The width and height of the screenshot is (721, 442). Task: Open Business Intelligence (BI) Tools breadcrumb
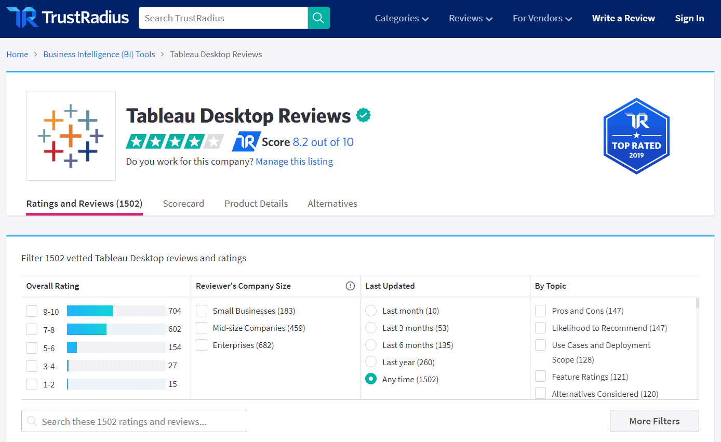99,54
